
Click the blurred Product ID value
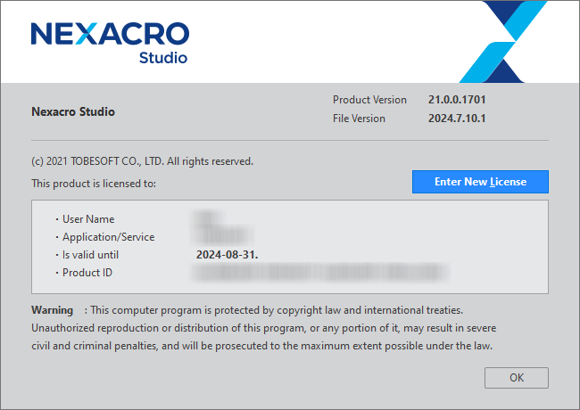pos(357,273)
